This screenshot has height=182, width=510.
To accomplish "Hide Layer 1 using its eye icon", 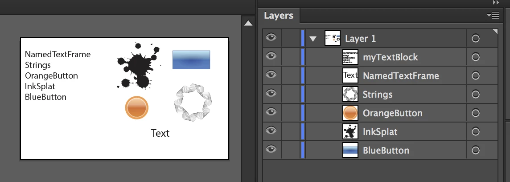I will (271, 37).
